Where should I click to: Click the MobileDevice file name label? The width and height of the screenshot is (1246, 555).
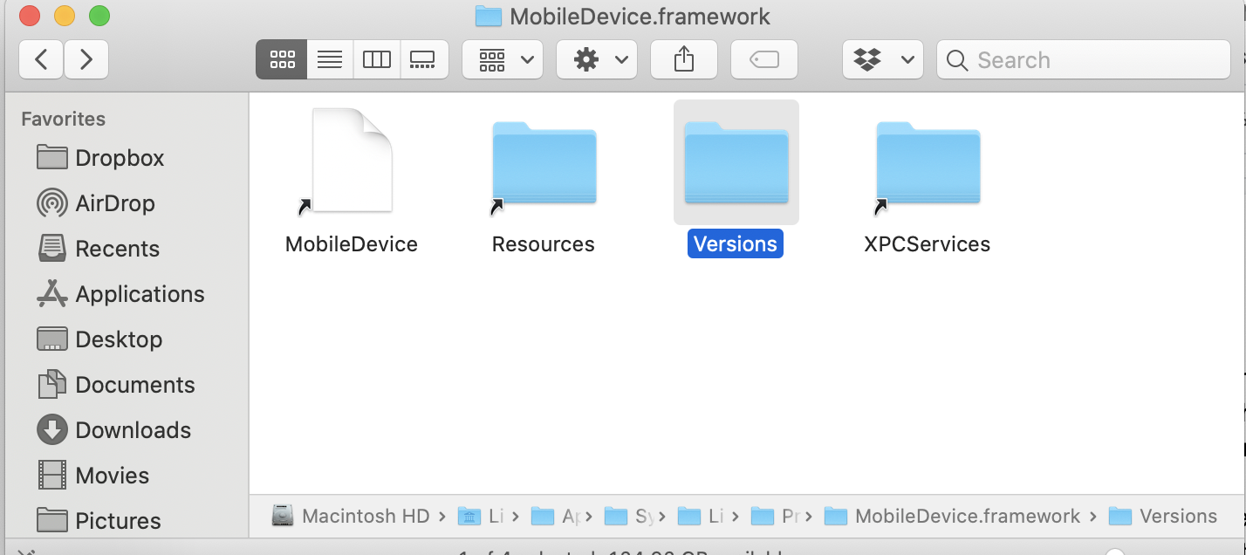coord(352,244)
